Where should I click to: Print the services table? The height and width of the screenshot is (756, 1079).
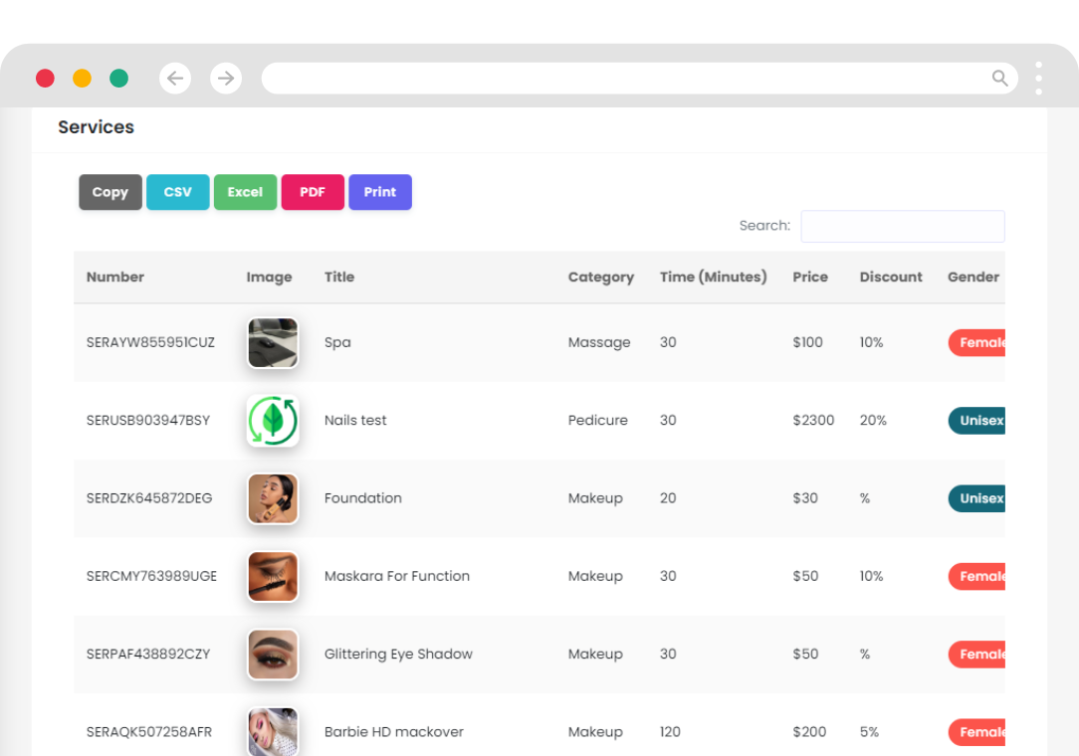[380, 192]
